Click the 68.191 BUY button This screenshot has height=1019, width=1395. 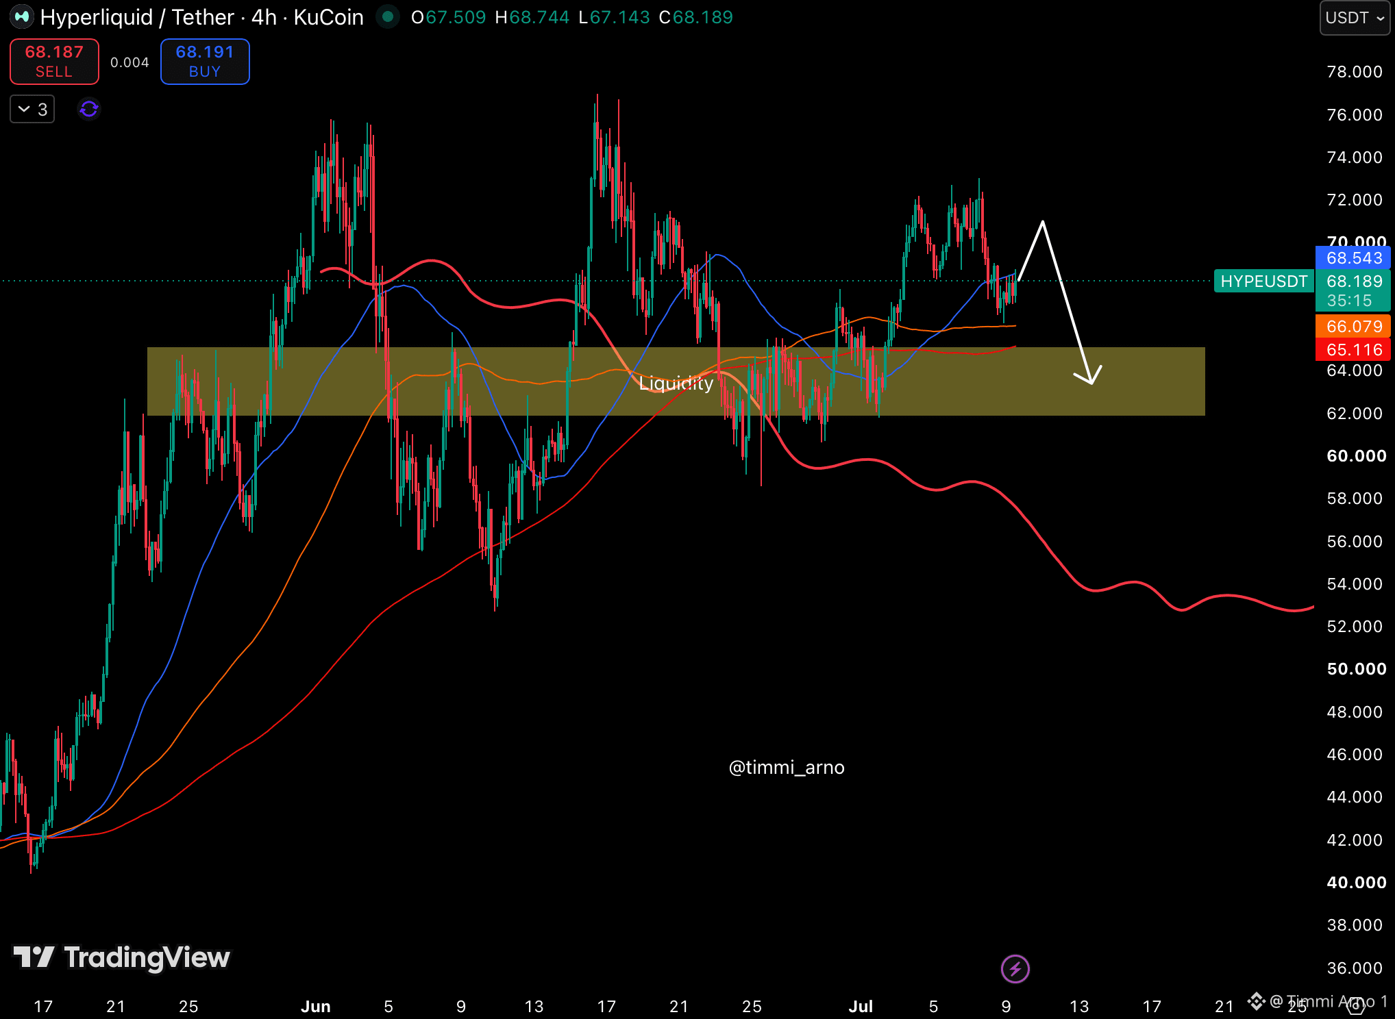point(205,62)
